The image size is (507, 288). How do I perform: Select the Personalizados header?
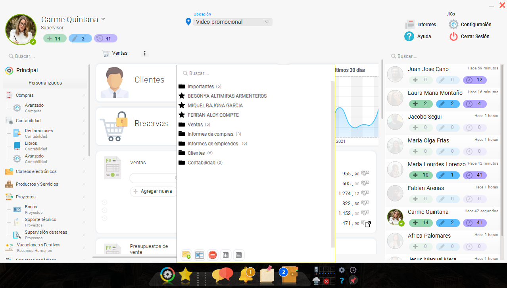tap(45, 83)
